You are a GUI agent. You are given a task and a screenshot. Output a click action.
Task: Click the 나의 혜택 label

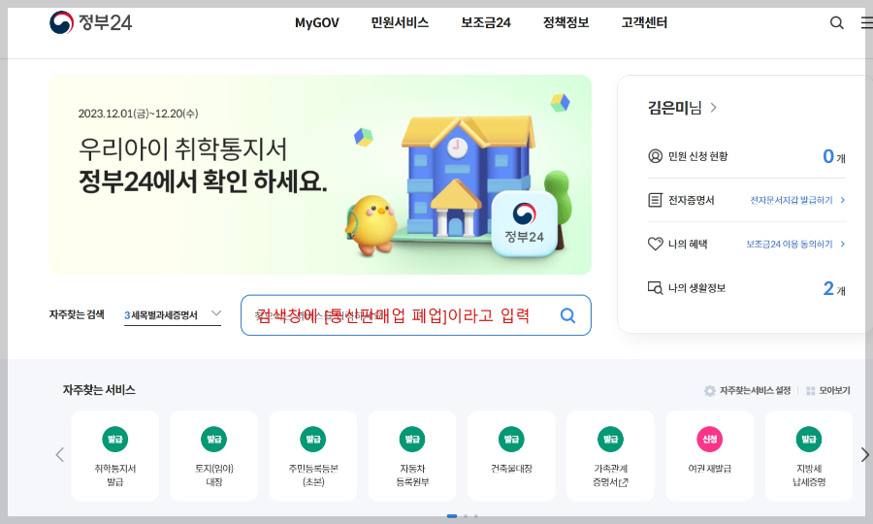coord(688,244)
